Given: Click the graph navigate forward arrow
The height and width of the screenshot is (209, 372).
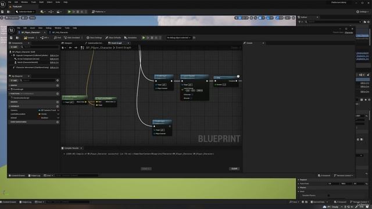Looking at the screenshot, I should click(76, 48).
